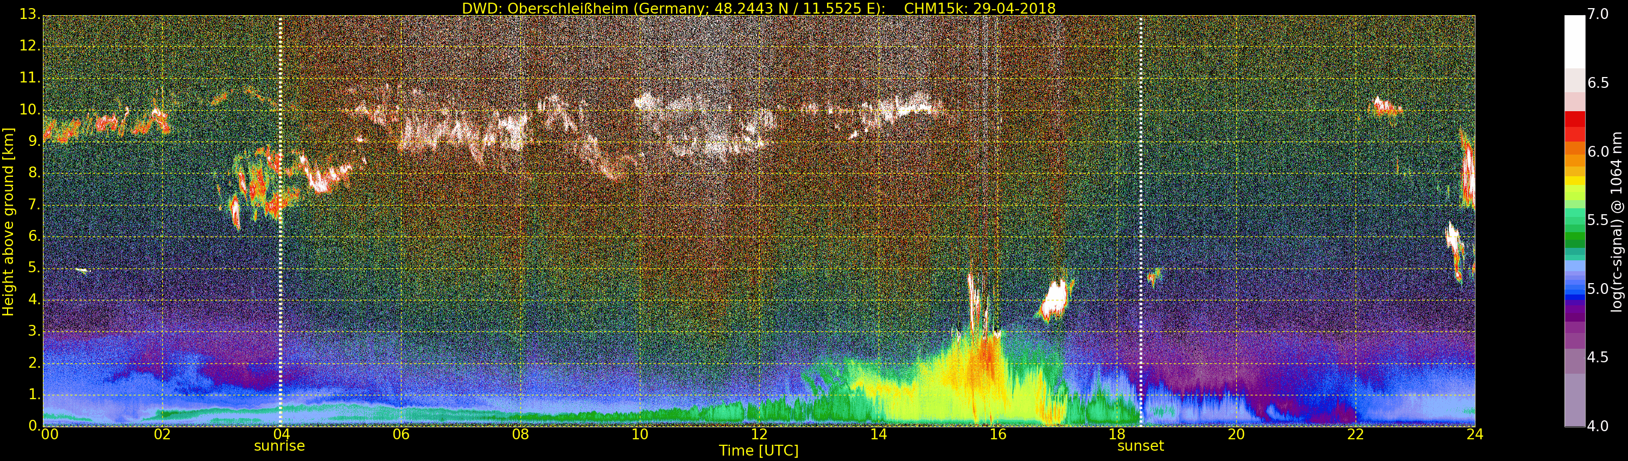The width and height of the screenshot is (1628, 461).
Task: Click the '5.0' colorbar value
Action: pos(1598,289)
